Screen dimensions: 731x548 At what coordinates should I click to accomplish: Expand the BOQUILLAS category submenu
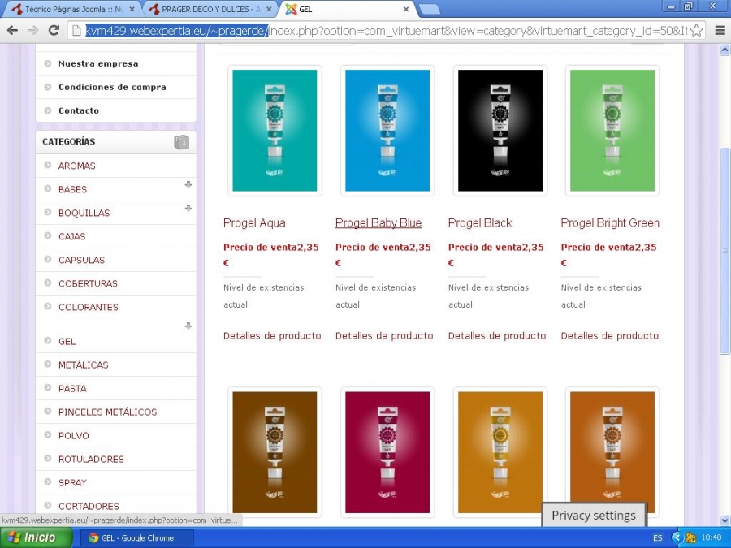(x=188, y=209)
